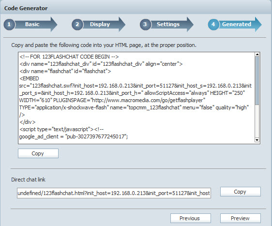The image size is (272, 226).
Task: Click the code box scroll down arrow
Action: (257, 140)
